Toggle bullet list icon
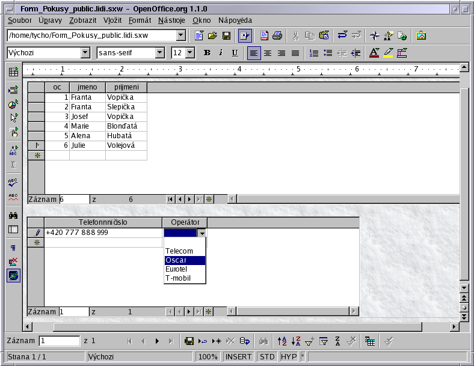474x366 pixels. (328, 53)
